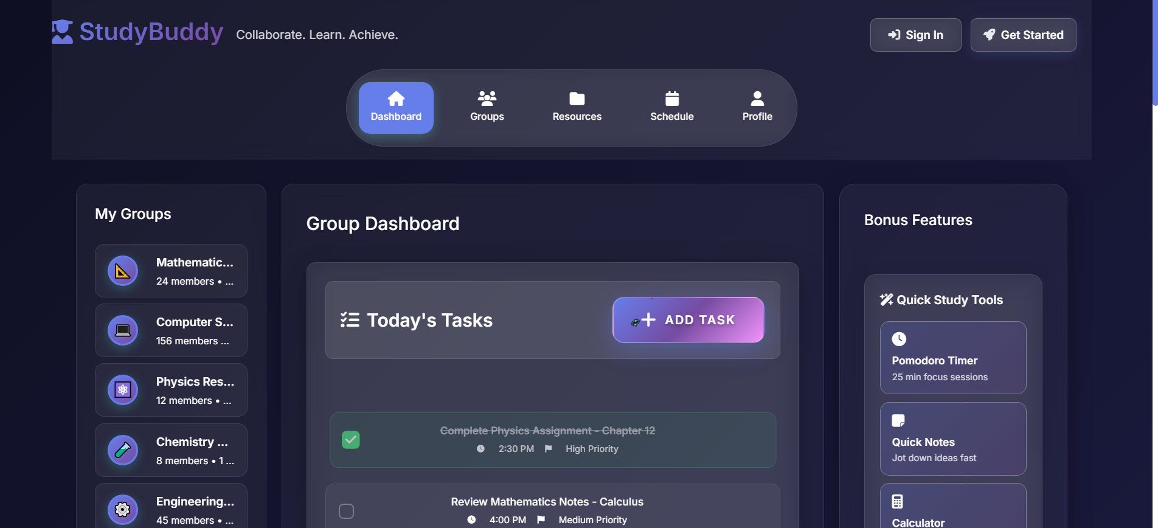Screen dimensions: 1158x528
Task: Open the Calculator tool icon
Action: click(898, 501)
